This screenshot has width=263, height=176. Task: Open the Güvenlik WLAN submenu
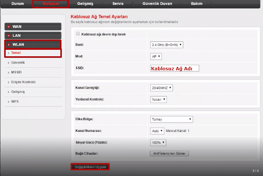point(18,62)
